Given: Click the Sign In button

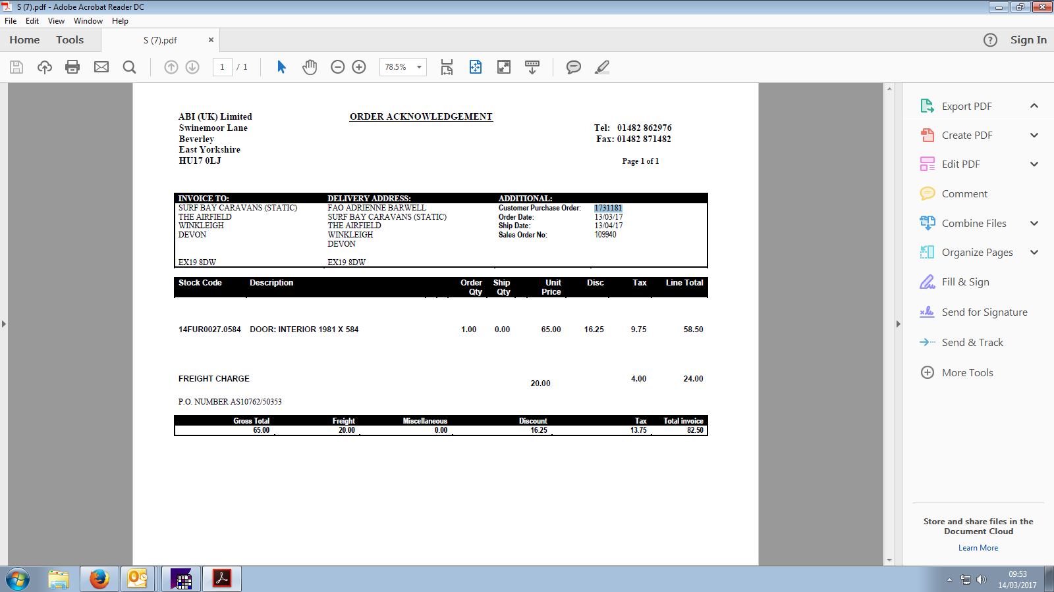Looking at the screenshot, I should tap(1028, 40).
